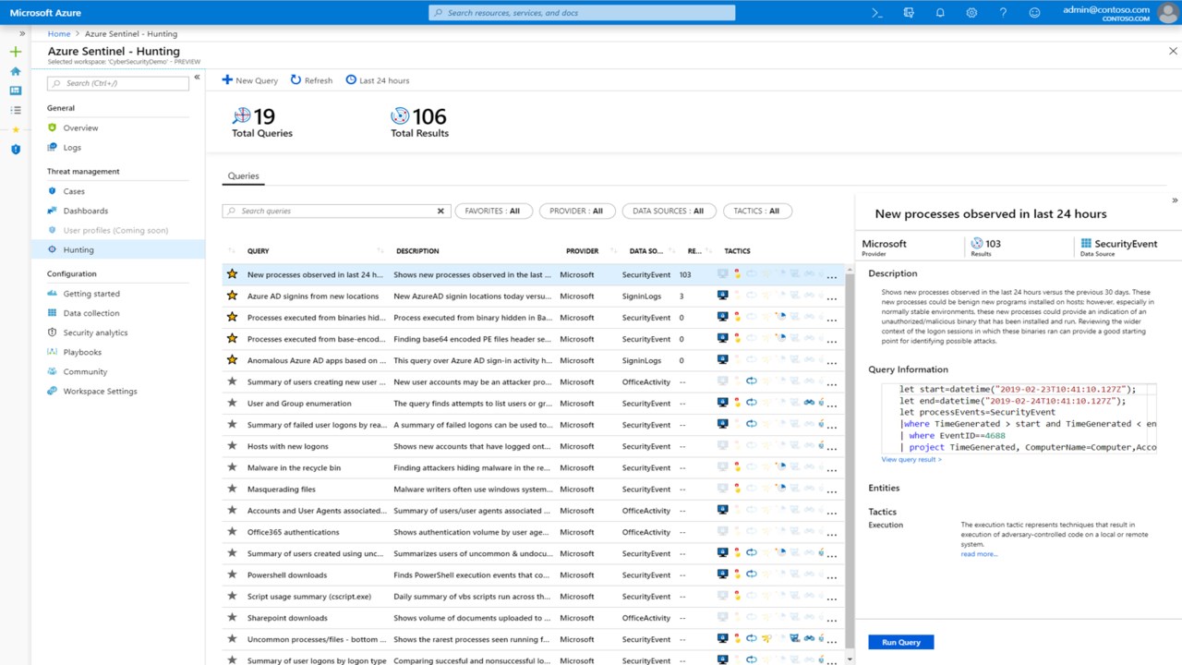Open Overview in the Sentinel menu
The height and width of the screenshot is (665, 1182).
tap(80, 128)
